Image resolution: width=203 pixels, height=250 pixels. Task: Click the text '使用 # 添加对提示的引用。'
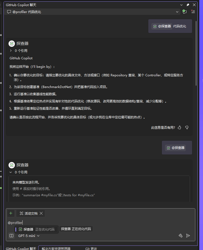pyautogui.click(x=32, y=189)
